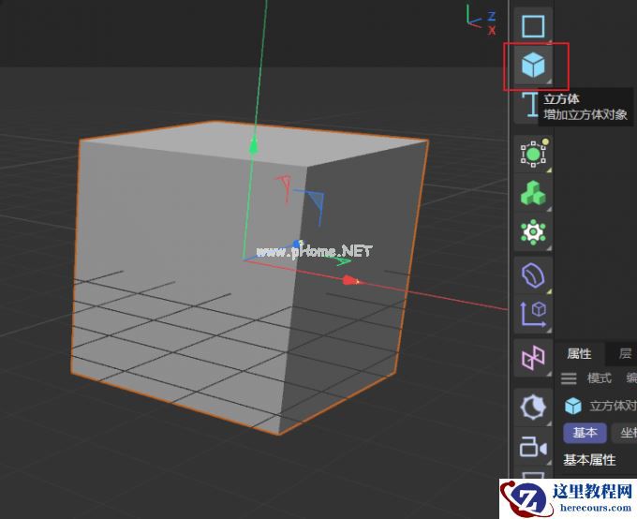637x519 pixels.
Task: Open the 模式 menu in attributes panel
Action: tap(599, 378)
